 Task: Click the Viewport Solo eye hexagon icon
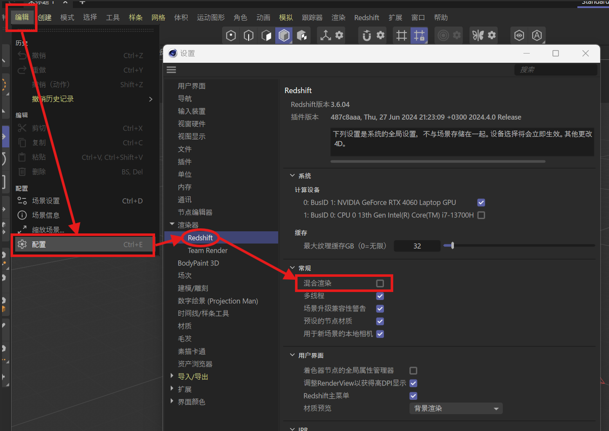(519, 35)
